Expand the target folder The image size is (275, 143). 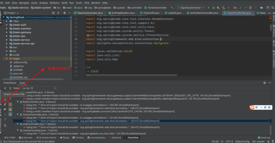coord(7,59)
